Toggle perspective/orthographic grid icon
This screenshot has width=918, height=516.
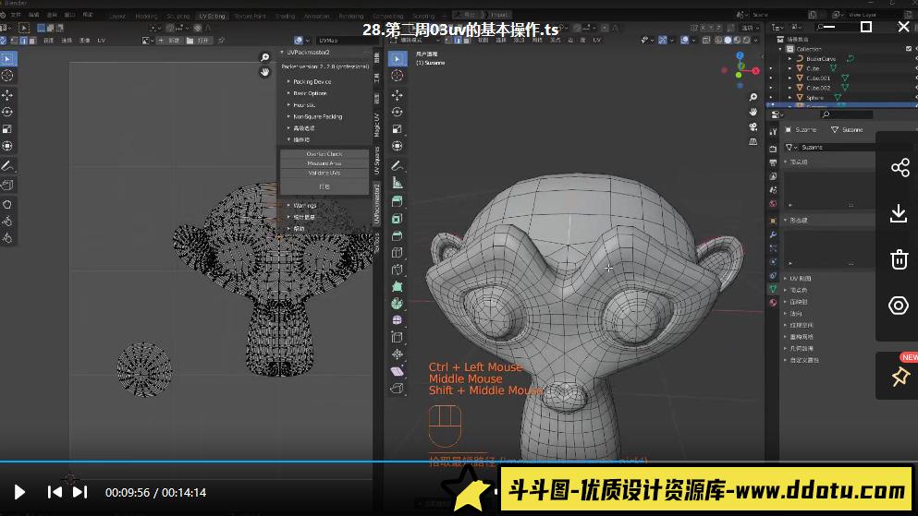(x=753, y=142)
